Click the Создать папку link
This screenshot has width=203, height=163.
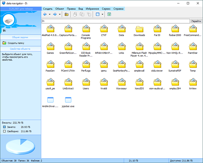[x=16, y=43]
